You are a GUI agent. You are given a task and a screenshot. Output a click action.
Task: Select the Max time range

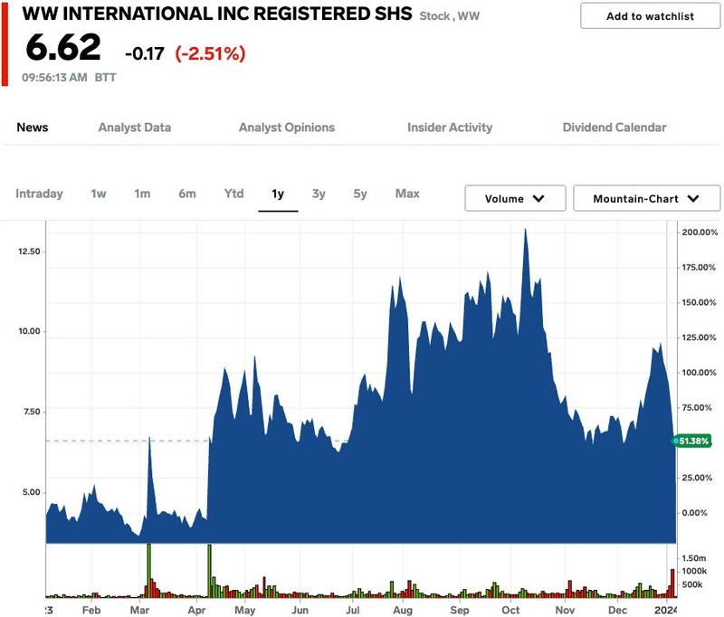407,194
